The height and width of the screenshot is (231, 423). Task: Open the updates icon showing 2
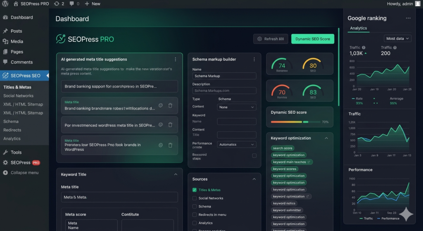pos(59,4)
